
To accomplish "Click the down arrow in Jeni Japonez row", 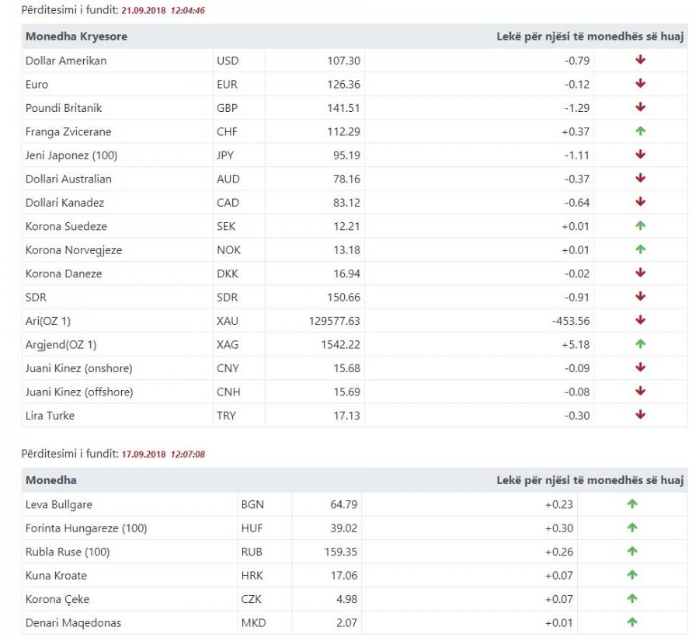I will (640, 155).
